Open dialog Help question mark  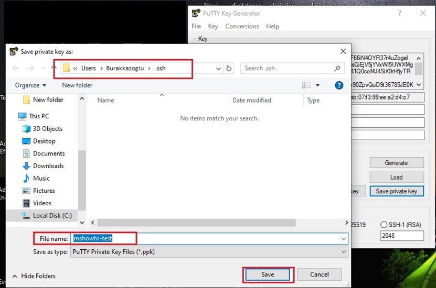(x=339, y=85)
